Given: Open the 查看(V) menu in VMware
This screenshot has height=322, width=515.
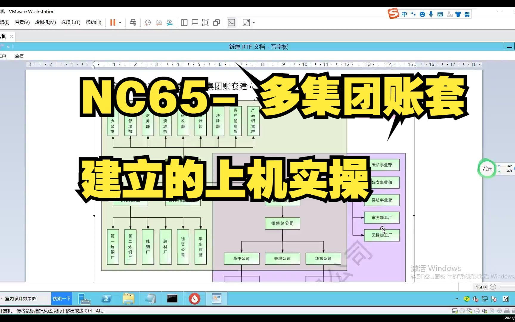Looking at the screenshot, I should click(22, 22).
